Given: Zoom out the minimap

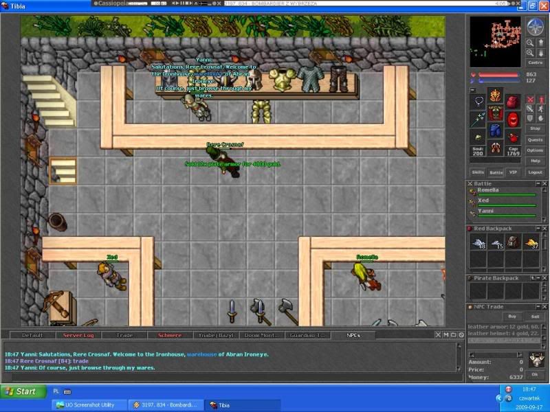Looking at the screenshot, I should pos(530,43).
